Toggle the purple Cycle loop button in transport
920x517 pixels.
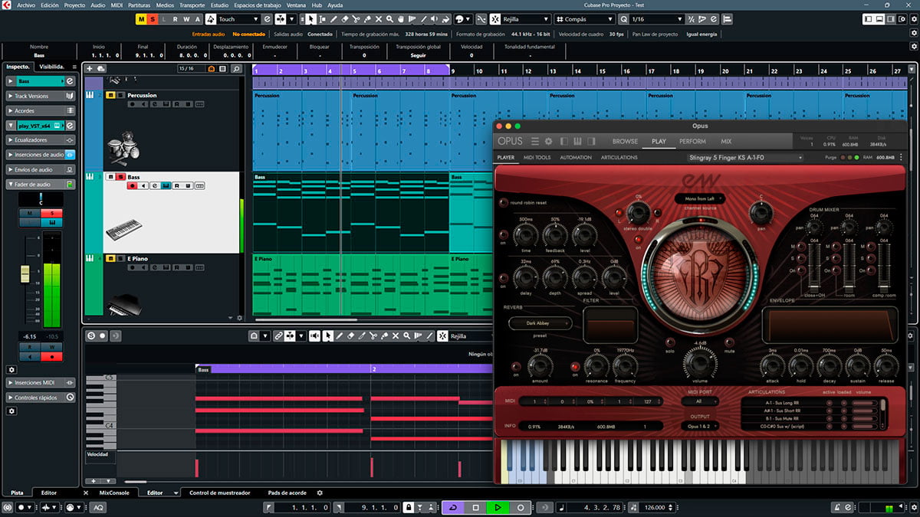point(453,507)
